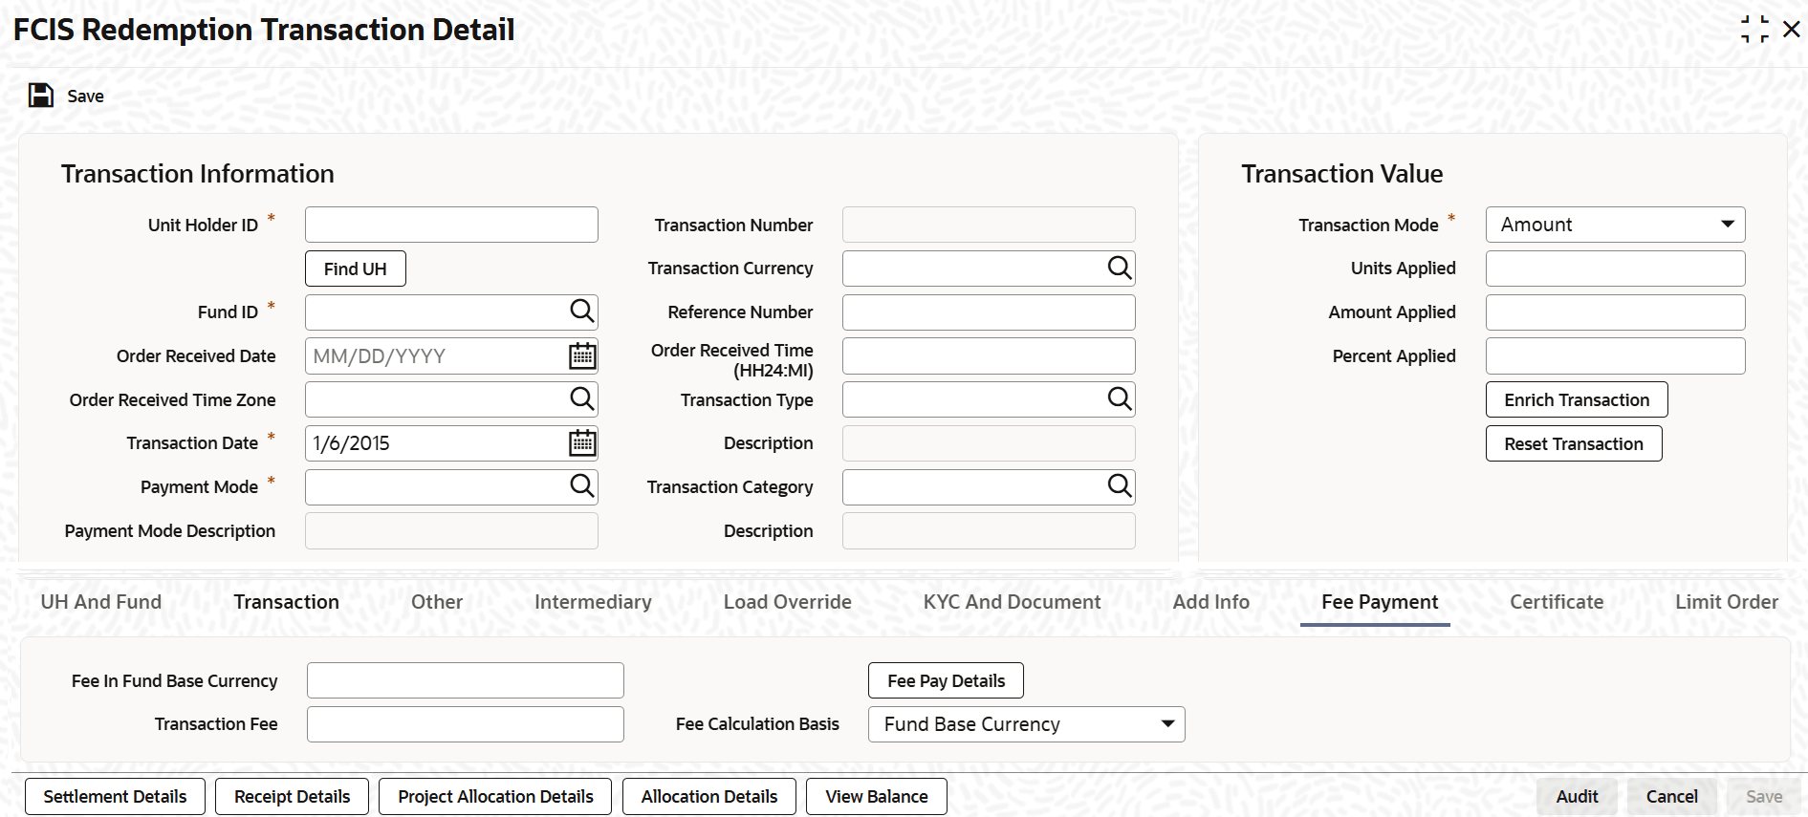Click the bottom-right Save button
Image resolution: width=1808 pixels, height=817 pixels.
(x=1764, y=796)
